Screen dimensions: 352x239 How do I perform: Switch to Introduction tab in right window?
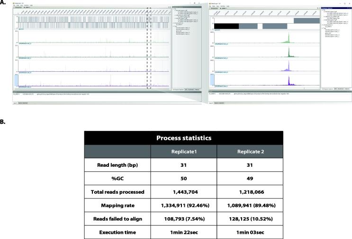[x=214, y=9]
